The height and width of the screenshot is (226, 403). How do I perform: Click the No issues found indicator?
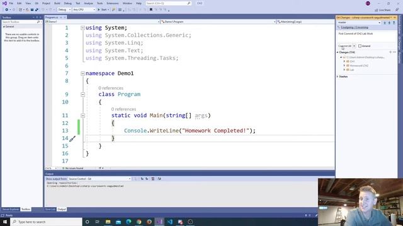[73, 168]
